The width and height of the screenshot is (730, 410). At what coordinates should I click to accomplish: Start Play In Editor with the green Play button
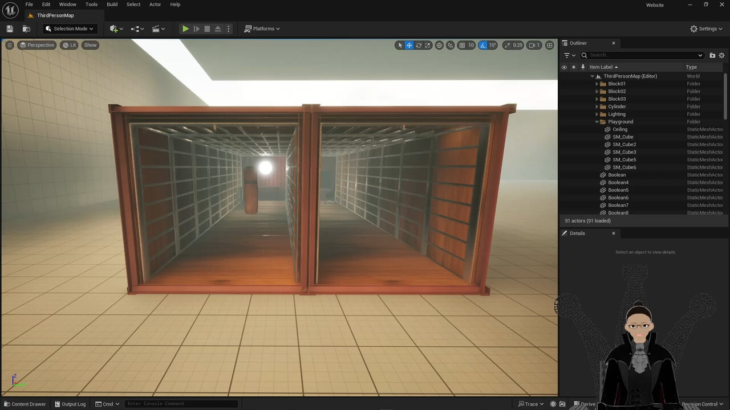click(185, 28)
